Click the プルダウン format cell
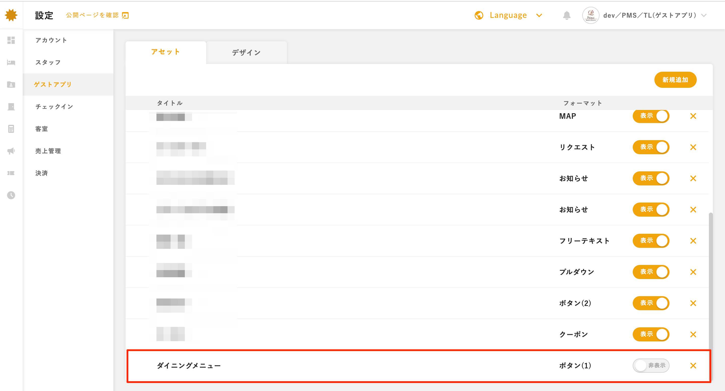This screenshot has height=391, width=725. [577, 272]
